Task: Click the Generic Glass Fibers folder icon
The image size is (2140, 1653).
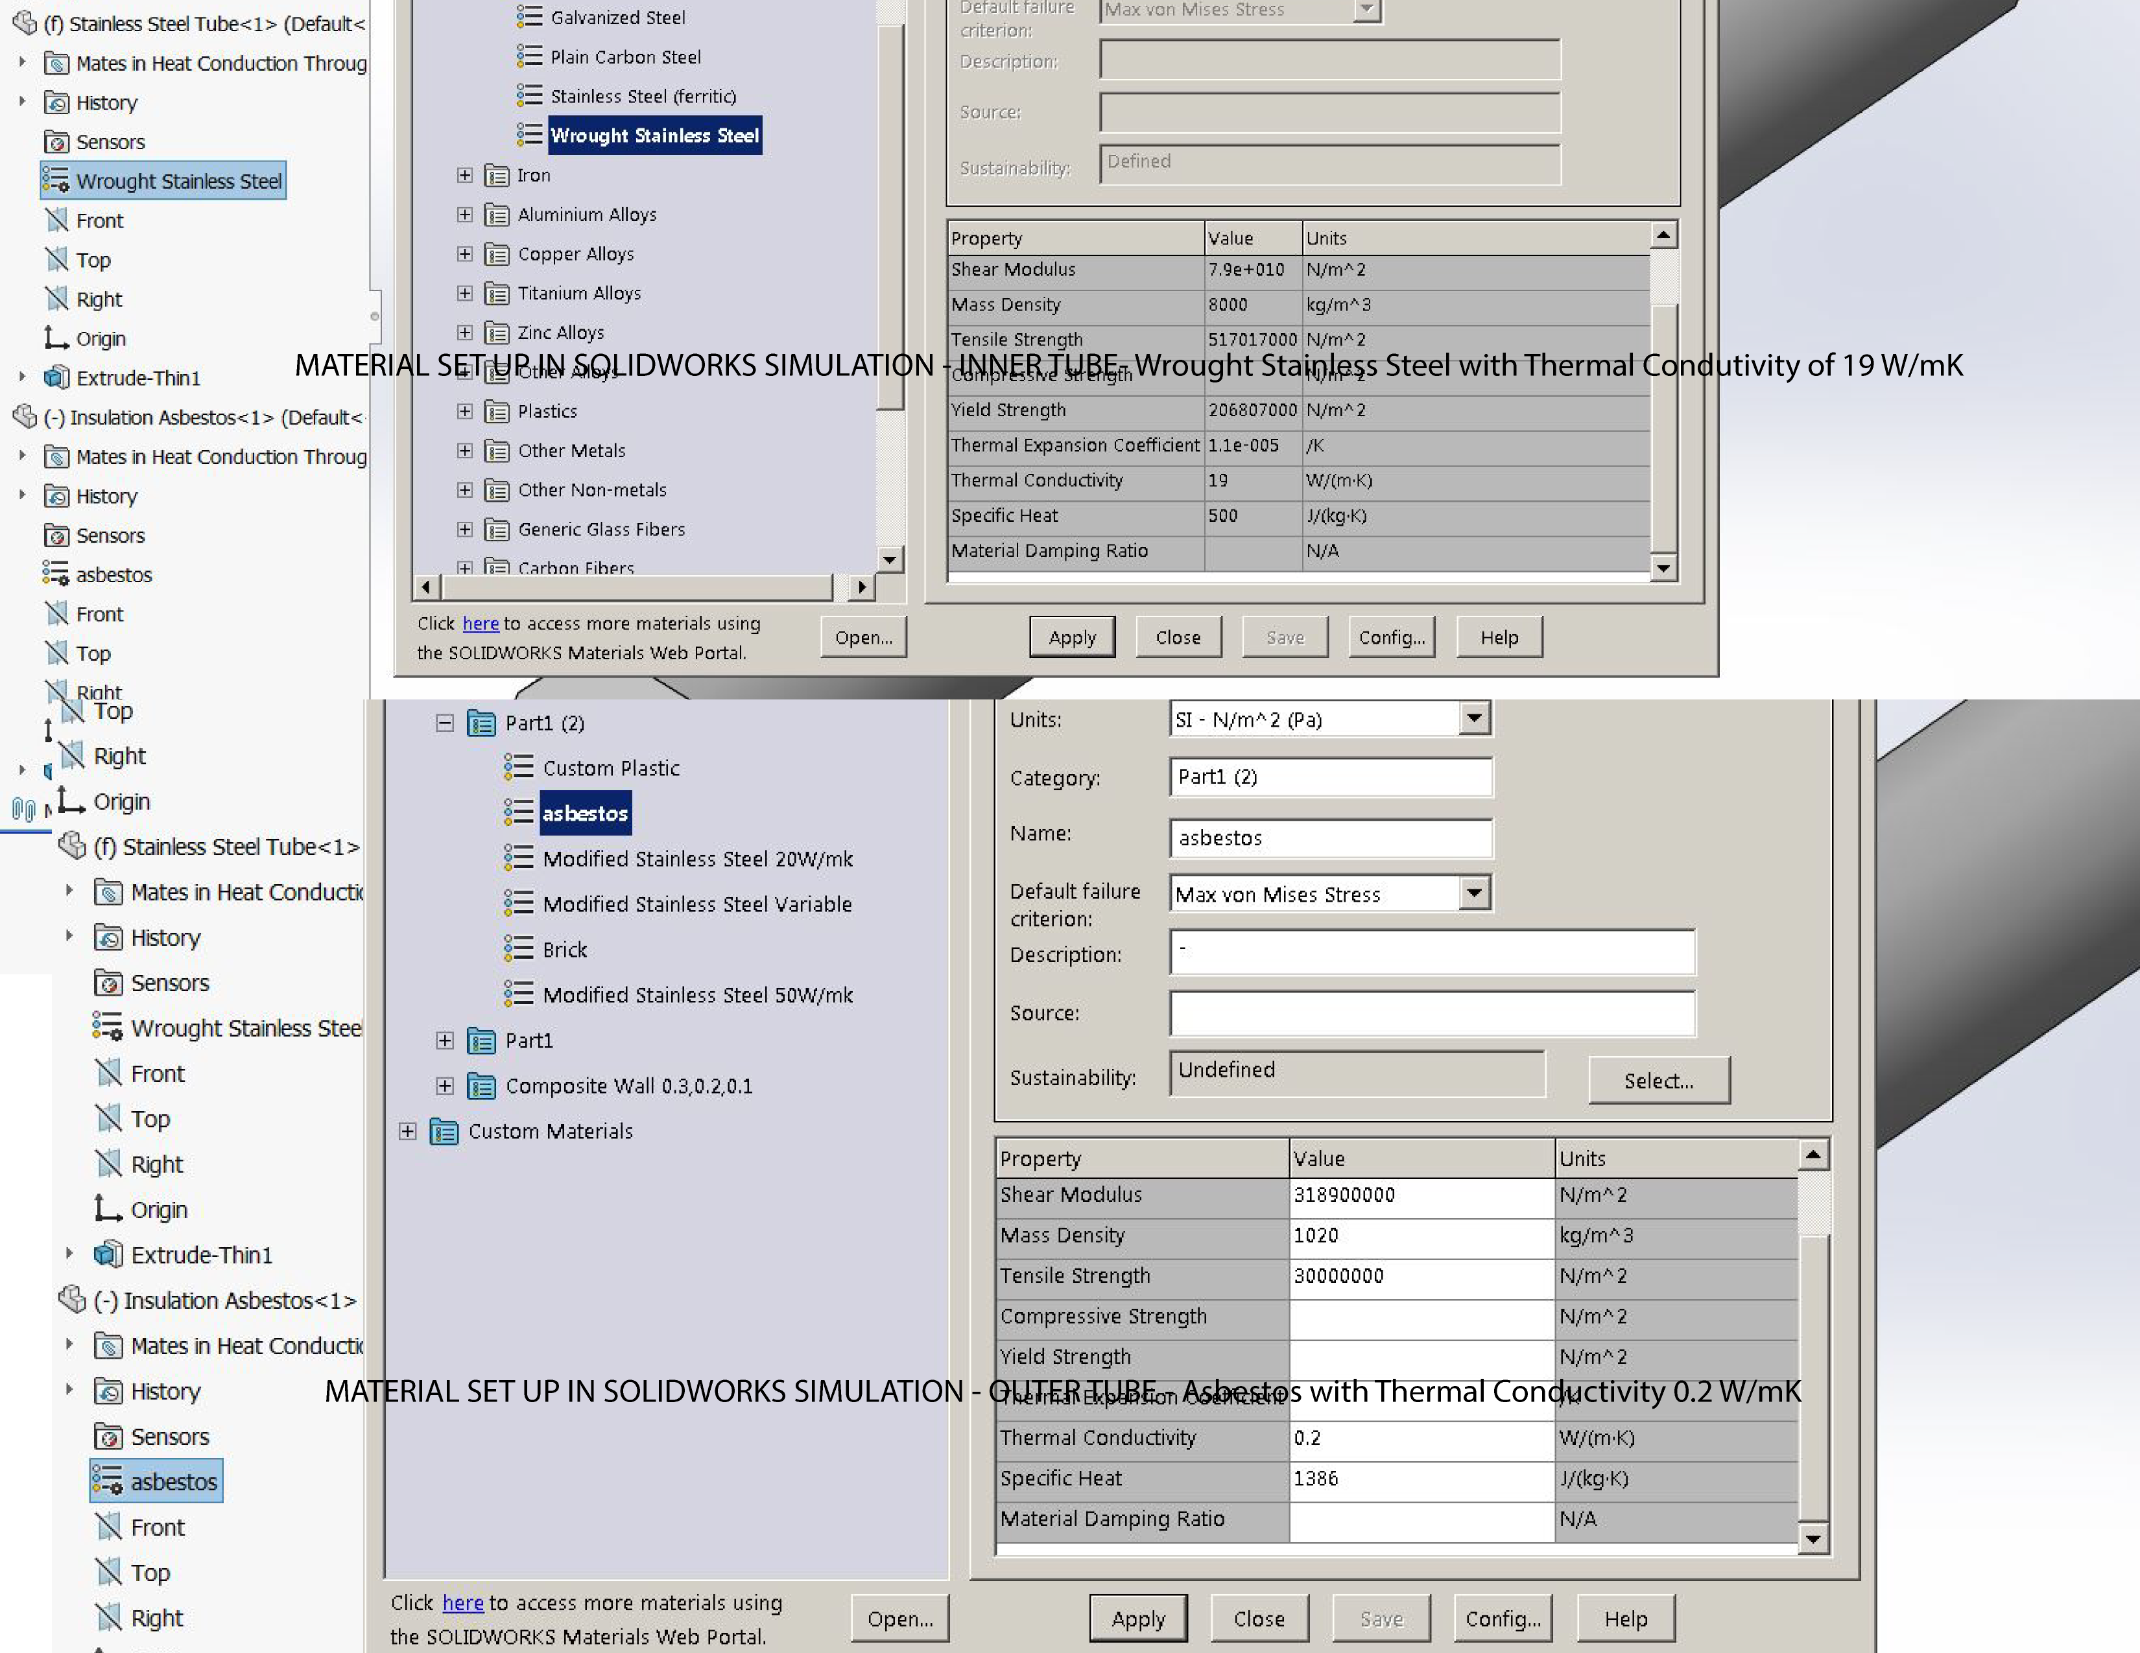Action: 497,529
